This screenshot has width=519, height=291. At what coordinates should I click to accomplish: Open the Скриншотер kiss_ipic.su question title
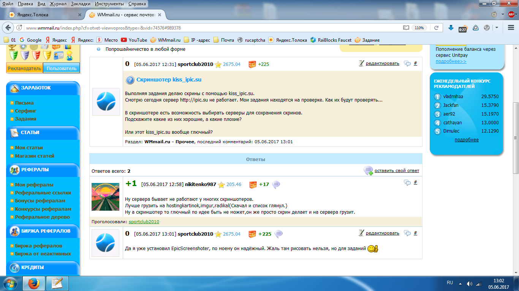pyautogui.click(x=169, y=80)
